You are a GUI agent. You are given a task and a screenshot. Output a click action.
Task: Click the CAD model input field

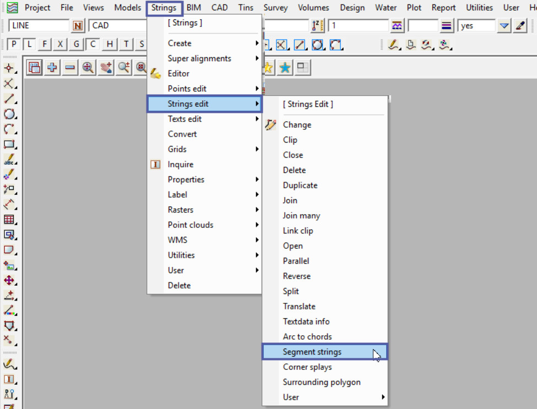[118, 26]
